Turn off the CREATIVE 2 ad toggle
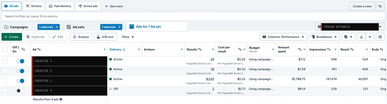This screenshot has width=387, height=104. click(x=20, y=71)
